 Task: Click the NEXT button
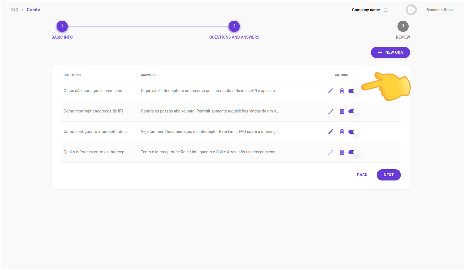click(x=389, y=175)
